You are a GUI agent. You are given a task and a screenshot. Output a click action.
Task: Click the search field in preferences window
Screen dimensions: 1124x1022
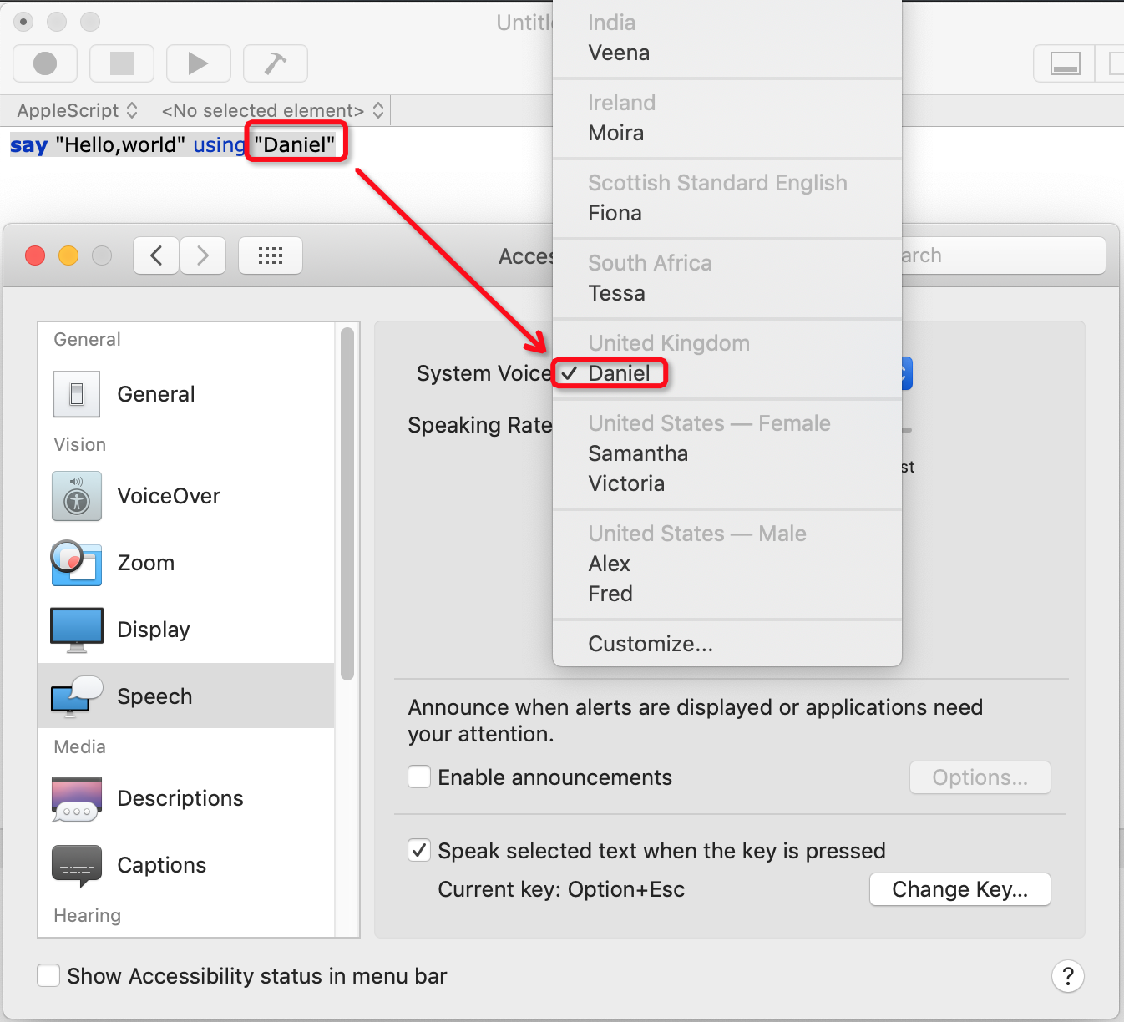1002,255
